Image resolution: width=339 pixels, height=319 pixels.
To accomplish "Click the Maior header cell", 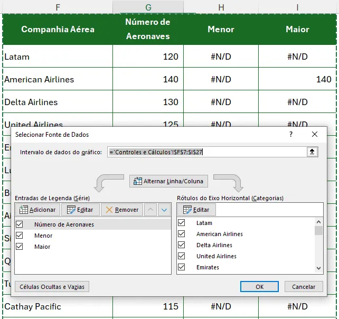I will [x=297, y=29].
